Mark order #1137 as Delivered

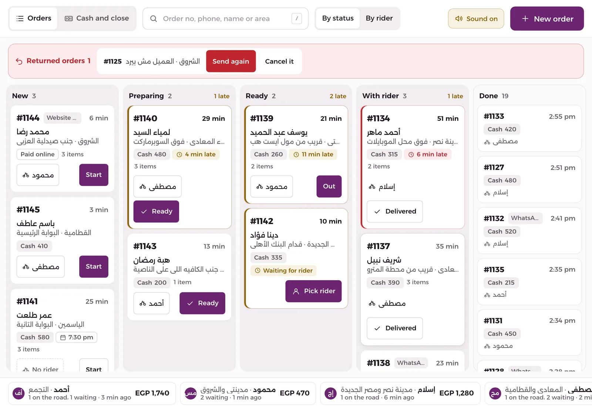click(395, 328)
